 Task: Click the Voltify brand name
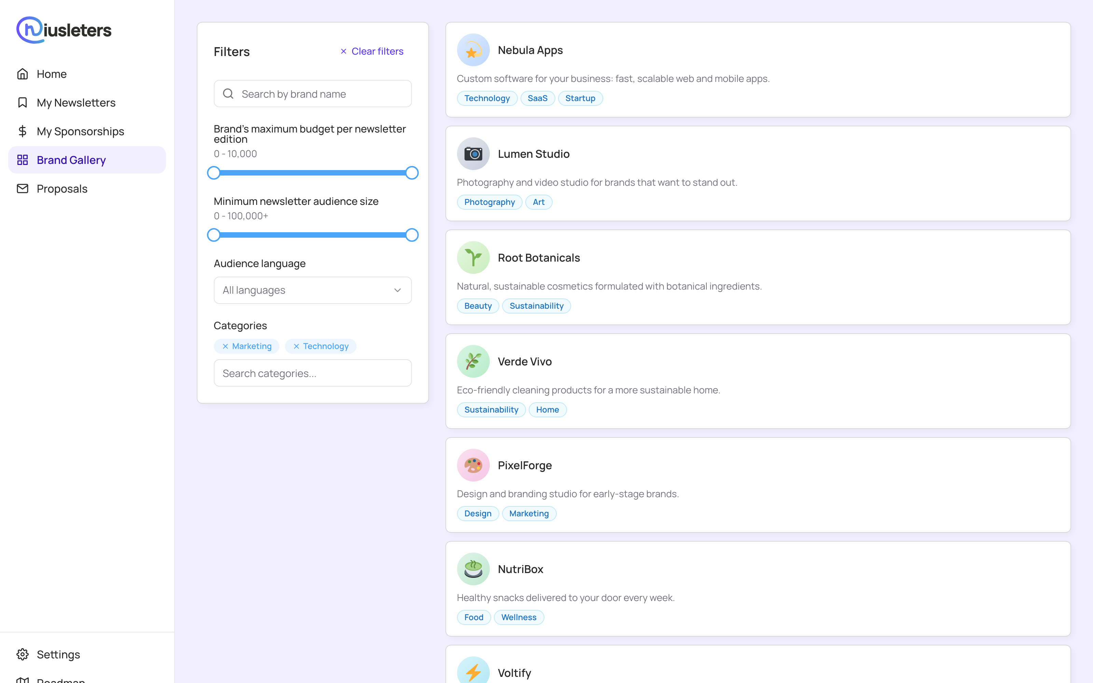tap(514, 673)
